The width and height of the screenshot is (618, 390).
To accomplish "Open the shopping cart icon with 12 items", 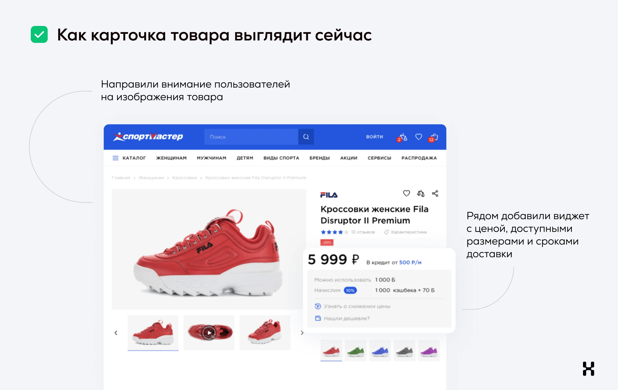I will click(x=433, y=137).
